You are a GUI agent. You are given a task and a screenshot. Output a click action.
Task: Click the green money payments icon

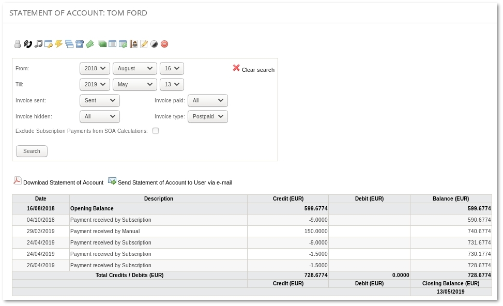pyautogui.click(x=90, y=44)
